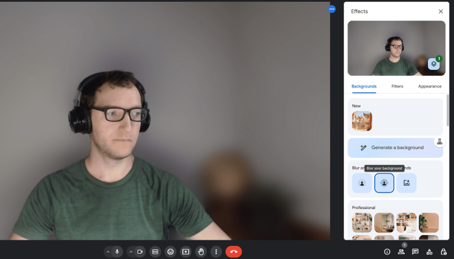Switch to the Appearance tab
Image resolution: width=454 pixels, height=259 pixels.
tap(429, 86)
